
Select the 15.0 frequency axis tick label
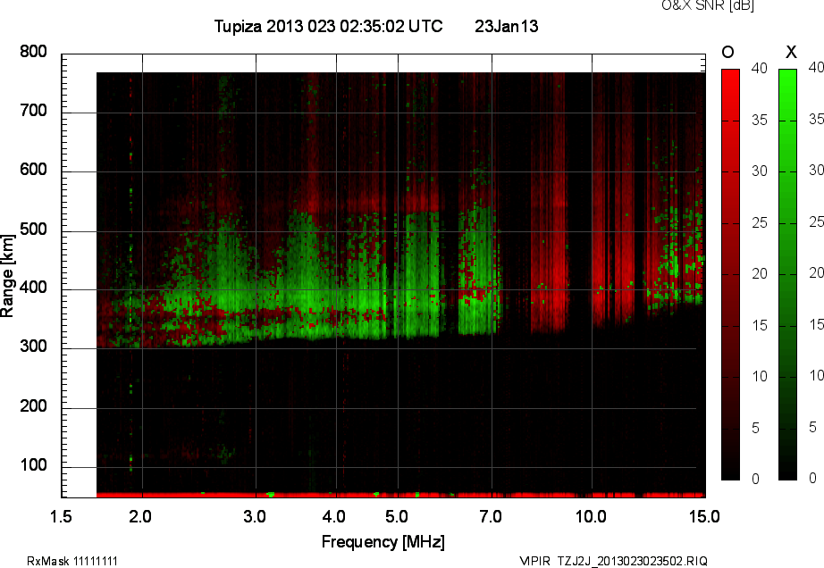[704, 516]
